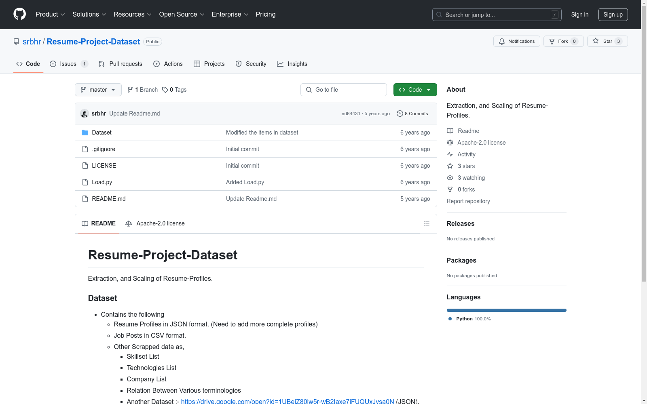Open the Resume-Project-Dataset repository link
This screenshot has width=647, height=404.
tap(93, 42)
